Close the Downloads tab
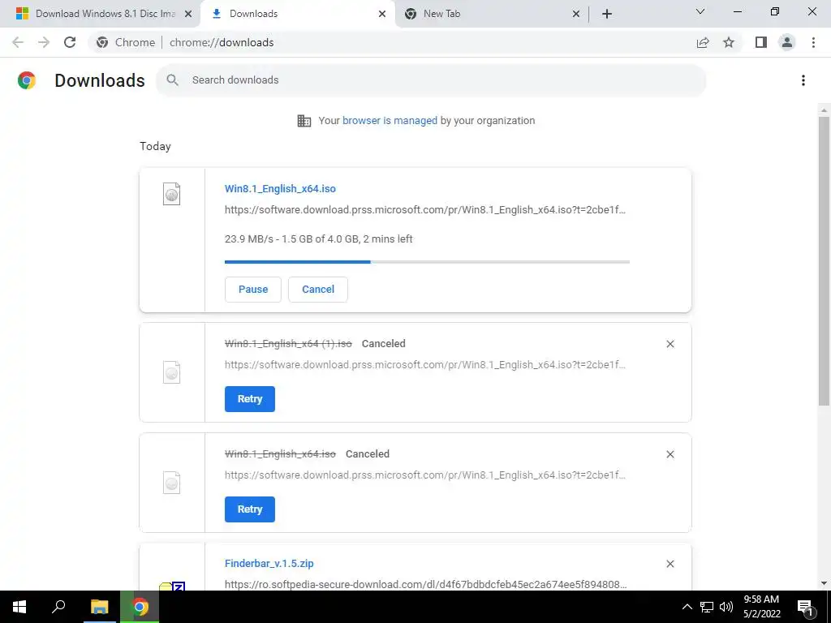831x623 pixels. coord(382,14)
